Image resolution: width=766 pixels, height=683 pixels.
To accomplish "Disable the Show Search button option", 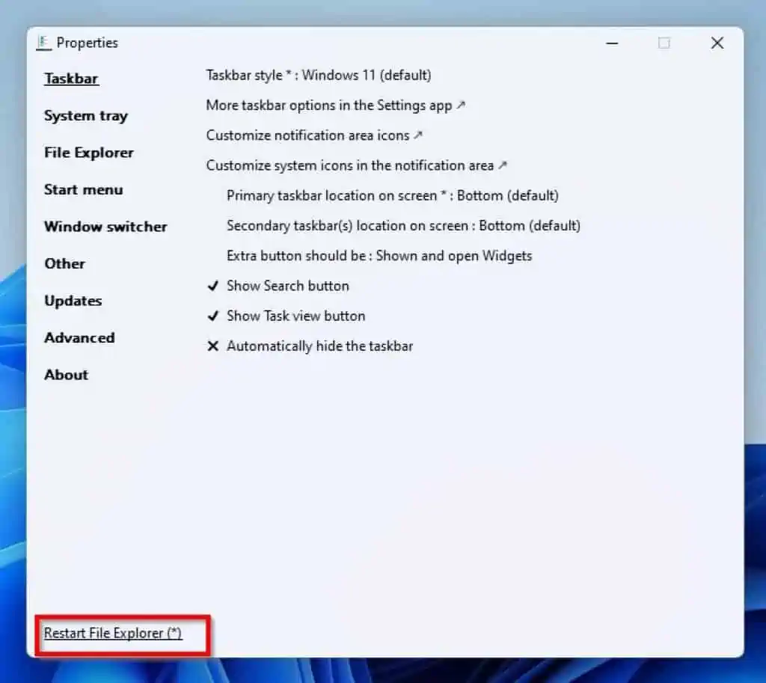I will pyautogui.click(x=287, y=286).
